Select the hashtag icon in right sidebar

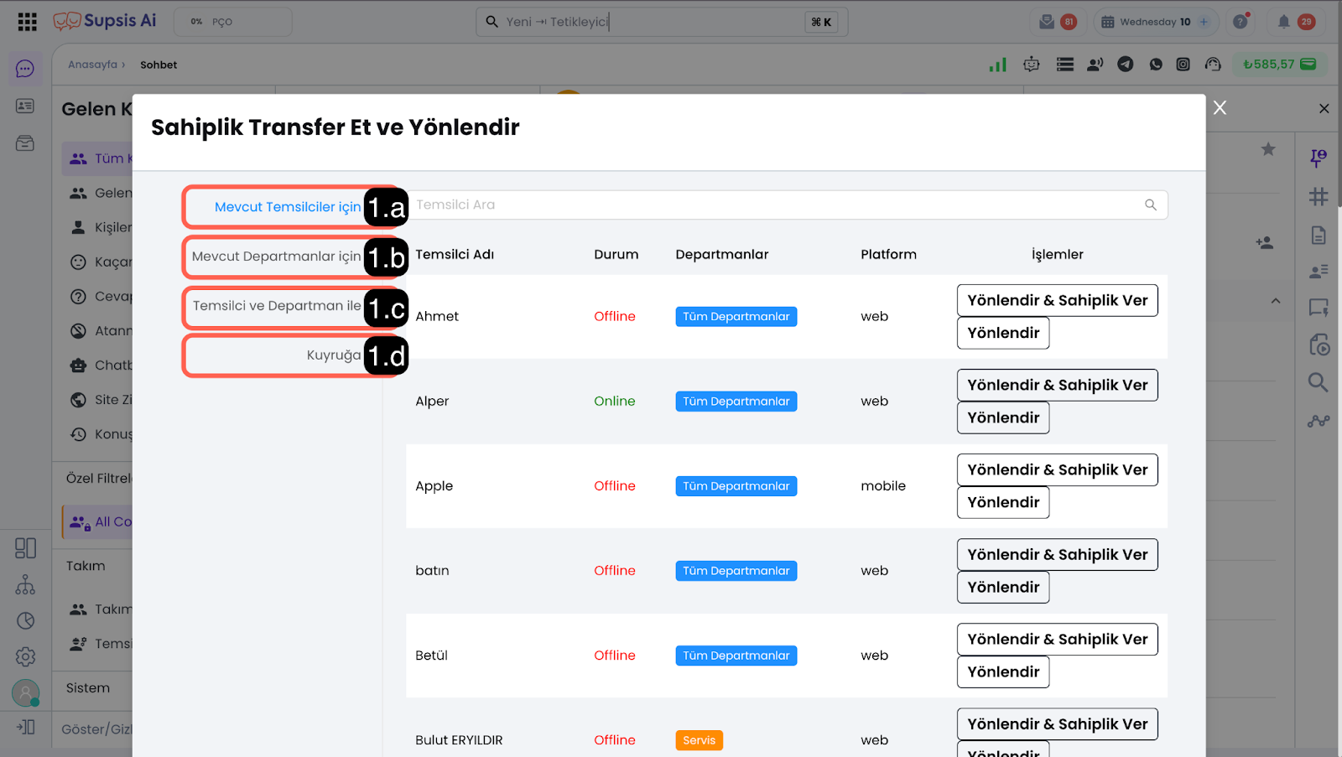(1319, 196)
